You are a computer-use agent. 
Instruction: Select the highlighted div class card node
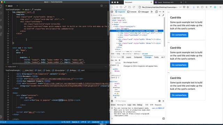pyautogui.click(x=137, y=31)
